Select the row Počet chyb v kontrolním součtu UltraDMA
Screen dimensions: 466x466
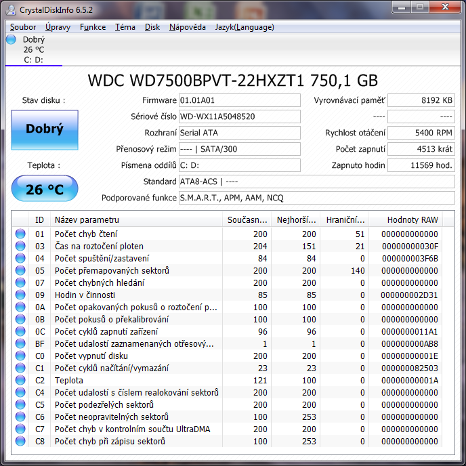click(x=228, y=429)
